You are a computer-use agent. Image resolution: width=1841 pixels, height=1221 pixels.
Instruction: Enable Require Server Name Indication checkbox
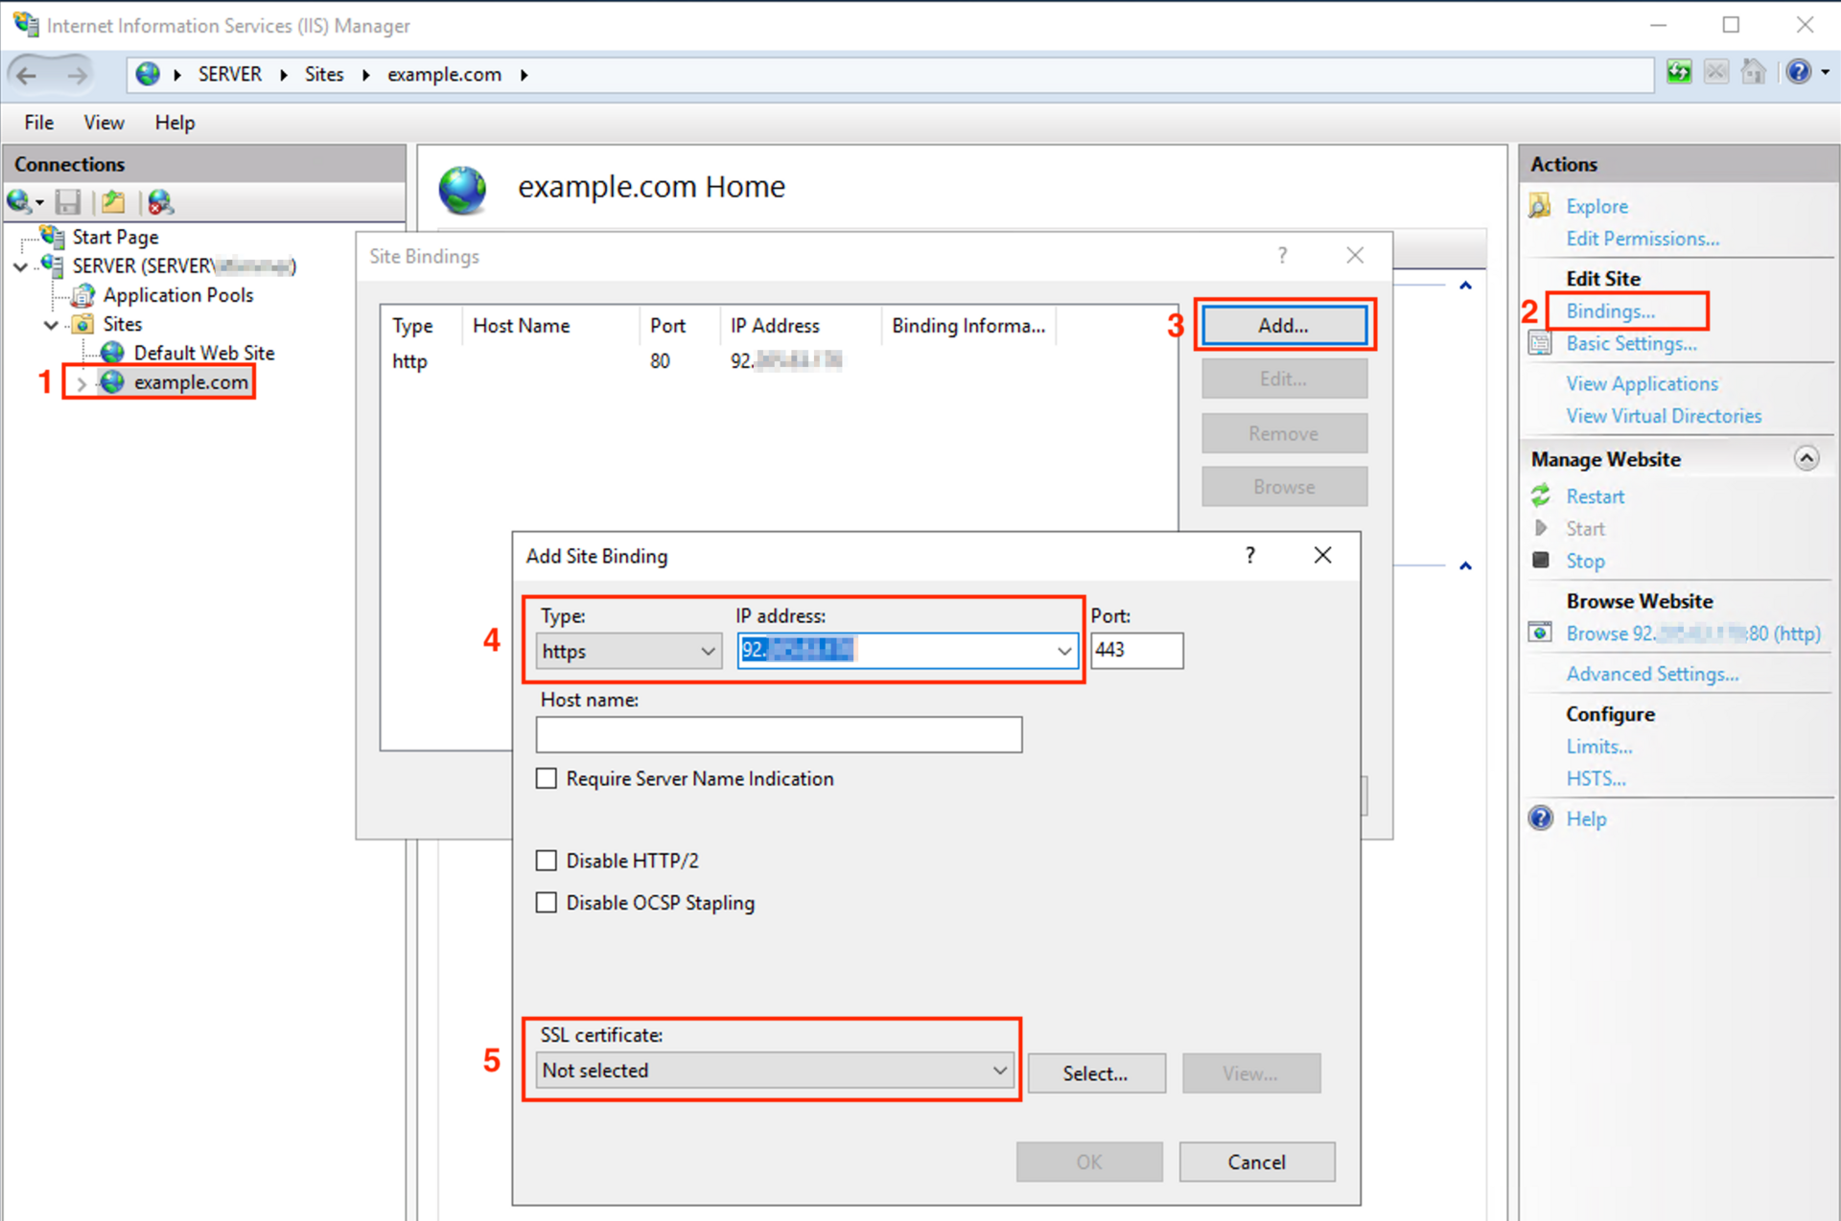click(x=546, y=778)
